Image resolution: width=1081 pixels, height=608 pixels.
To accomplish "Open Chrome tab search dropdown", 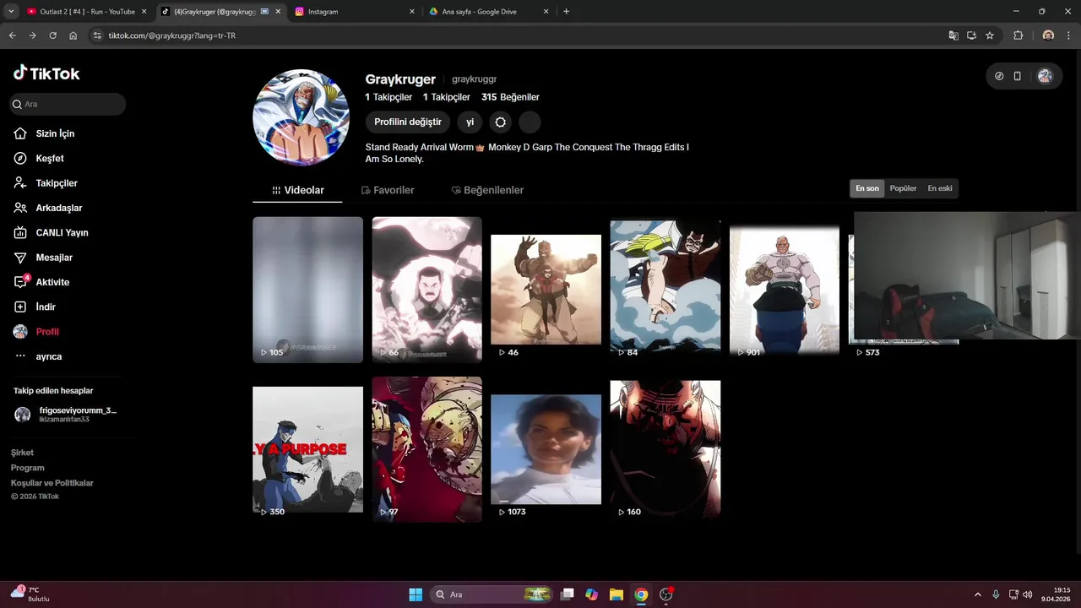I will 10,12.
